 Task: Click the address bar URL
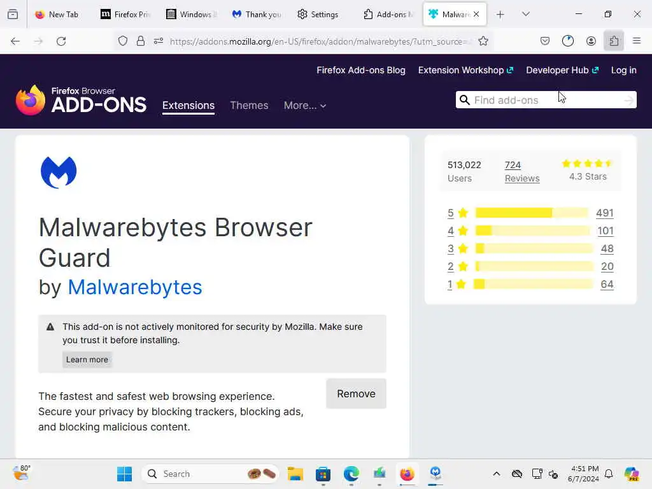tap(320, 41)
